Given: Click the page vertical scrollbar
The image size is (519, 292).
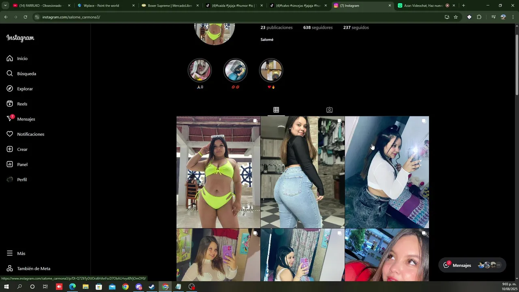Looking at the screenshot, I should 517,65.
